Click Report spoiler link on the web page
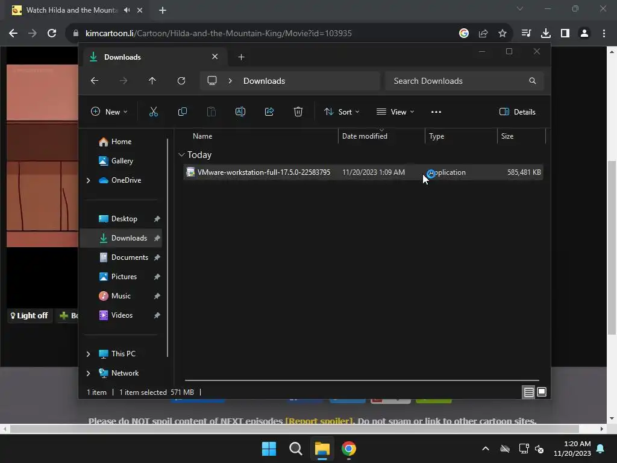The height and width of the screenshot is (463, 617). [319, 420]
